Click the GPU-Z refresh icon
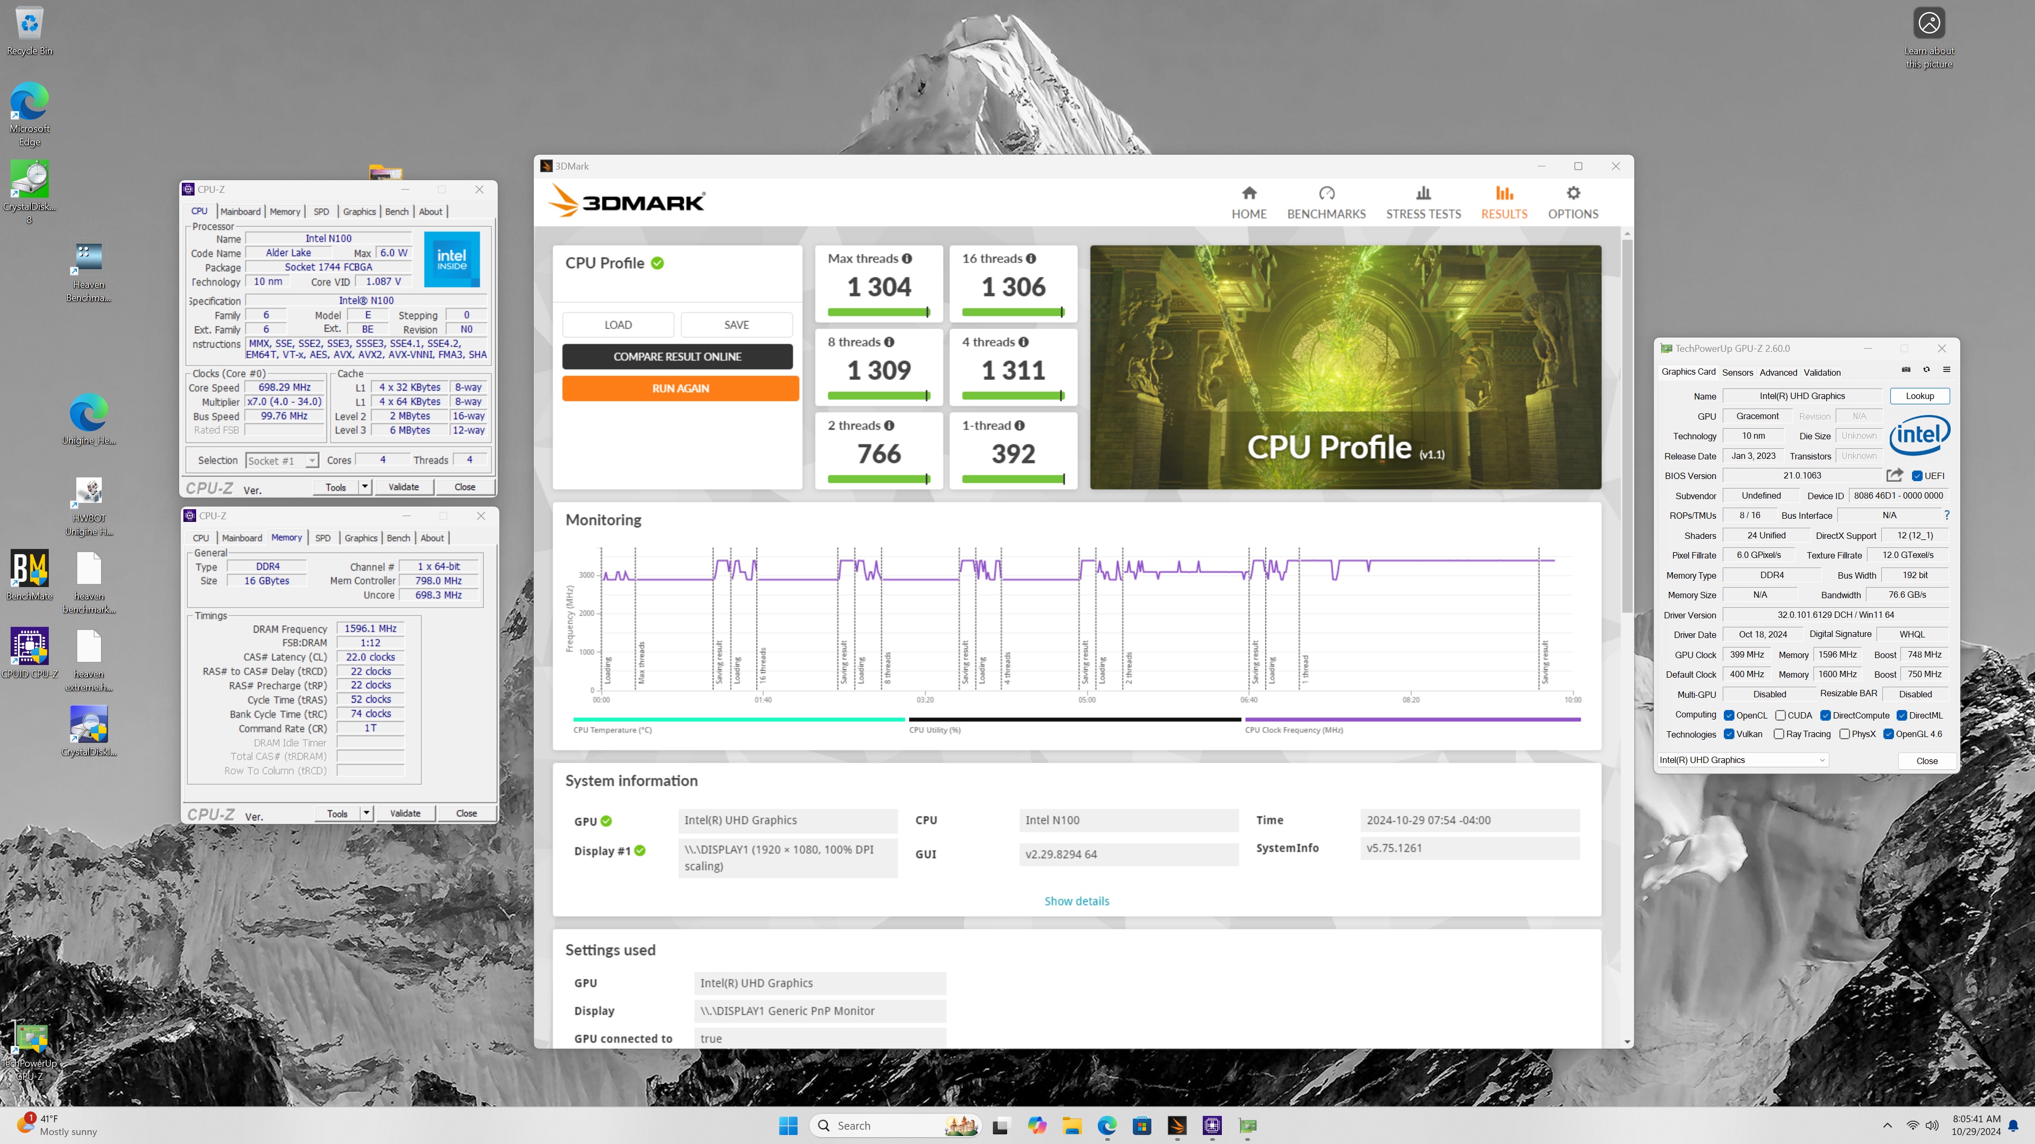Image resolution: width=2035 pixels, height=1144 pixels. pyautogui.click(x=1926, y=369)
